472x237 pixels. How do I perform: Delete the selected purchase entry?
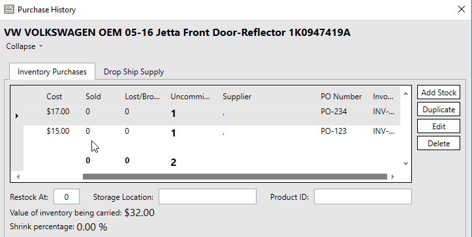pos(439,144)
